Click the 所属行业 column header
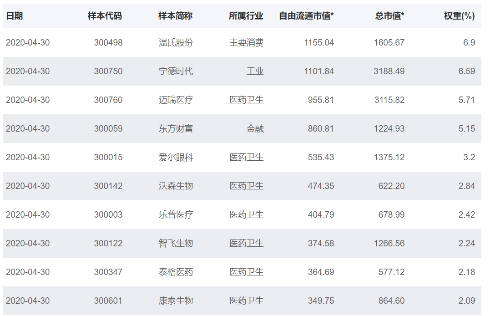Image resolution: width=490 pixels, height=316 pixels. [x=246, y=15]
